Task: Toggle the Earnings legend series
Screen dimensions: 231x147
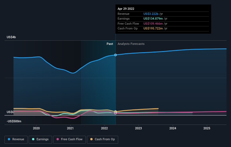Action: pos(40,139)
